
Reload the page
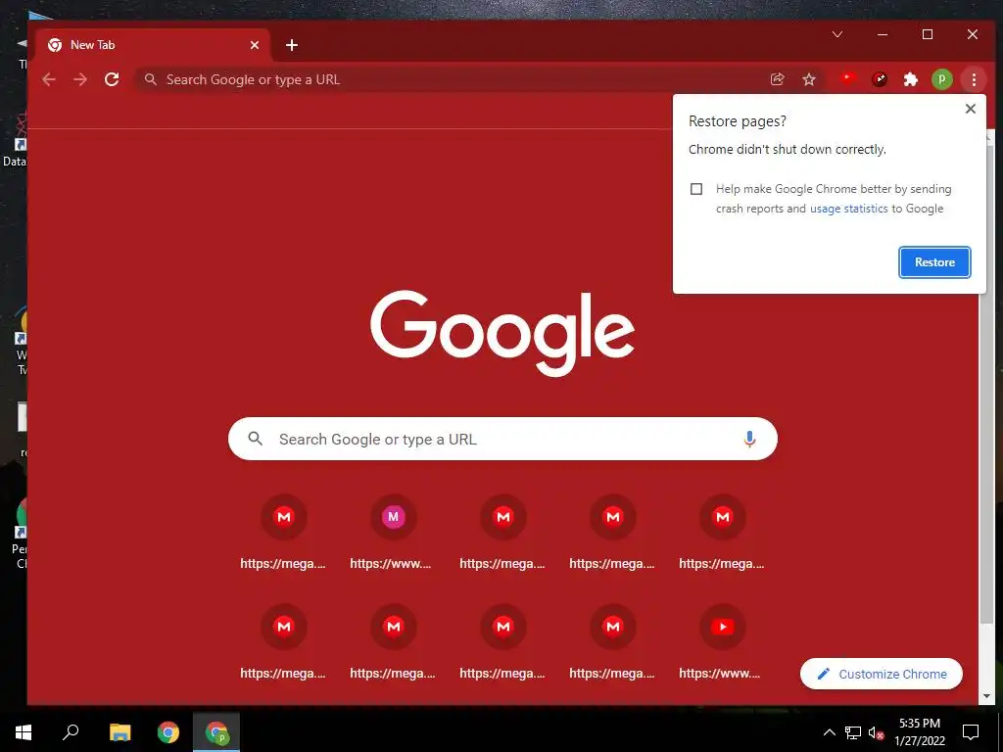(112, 79)
